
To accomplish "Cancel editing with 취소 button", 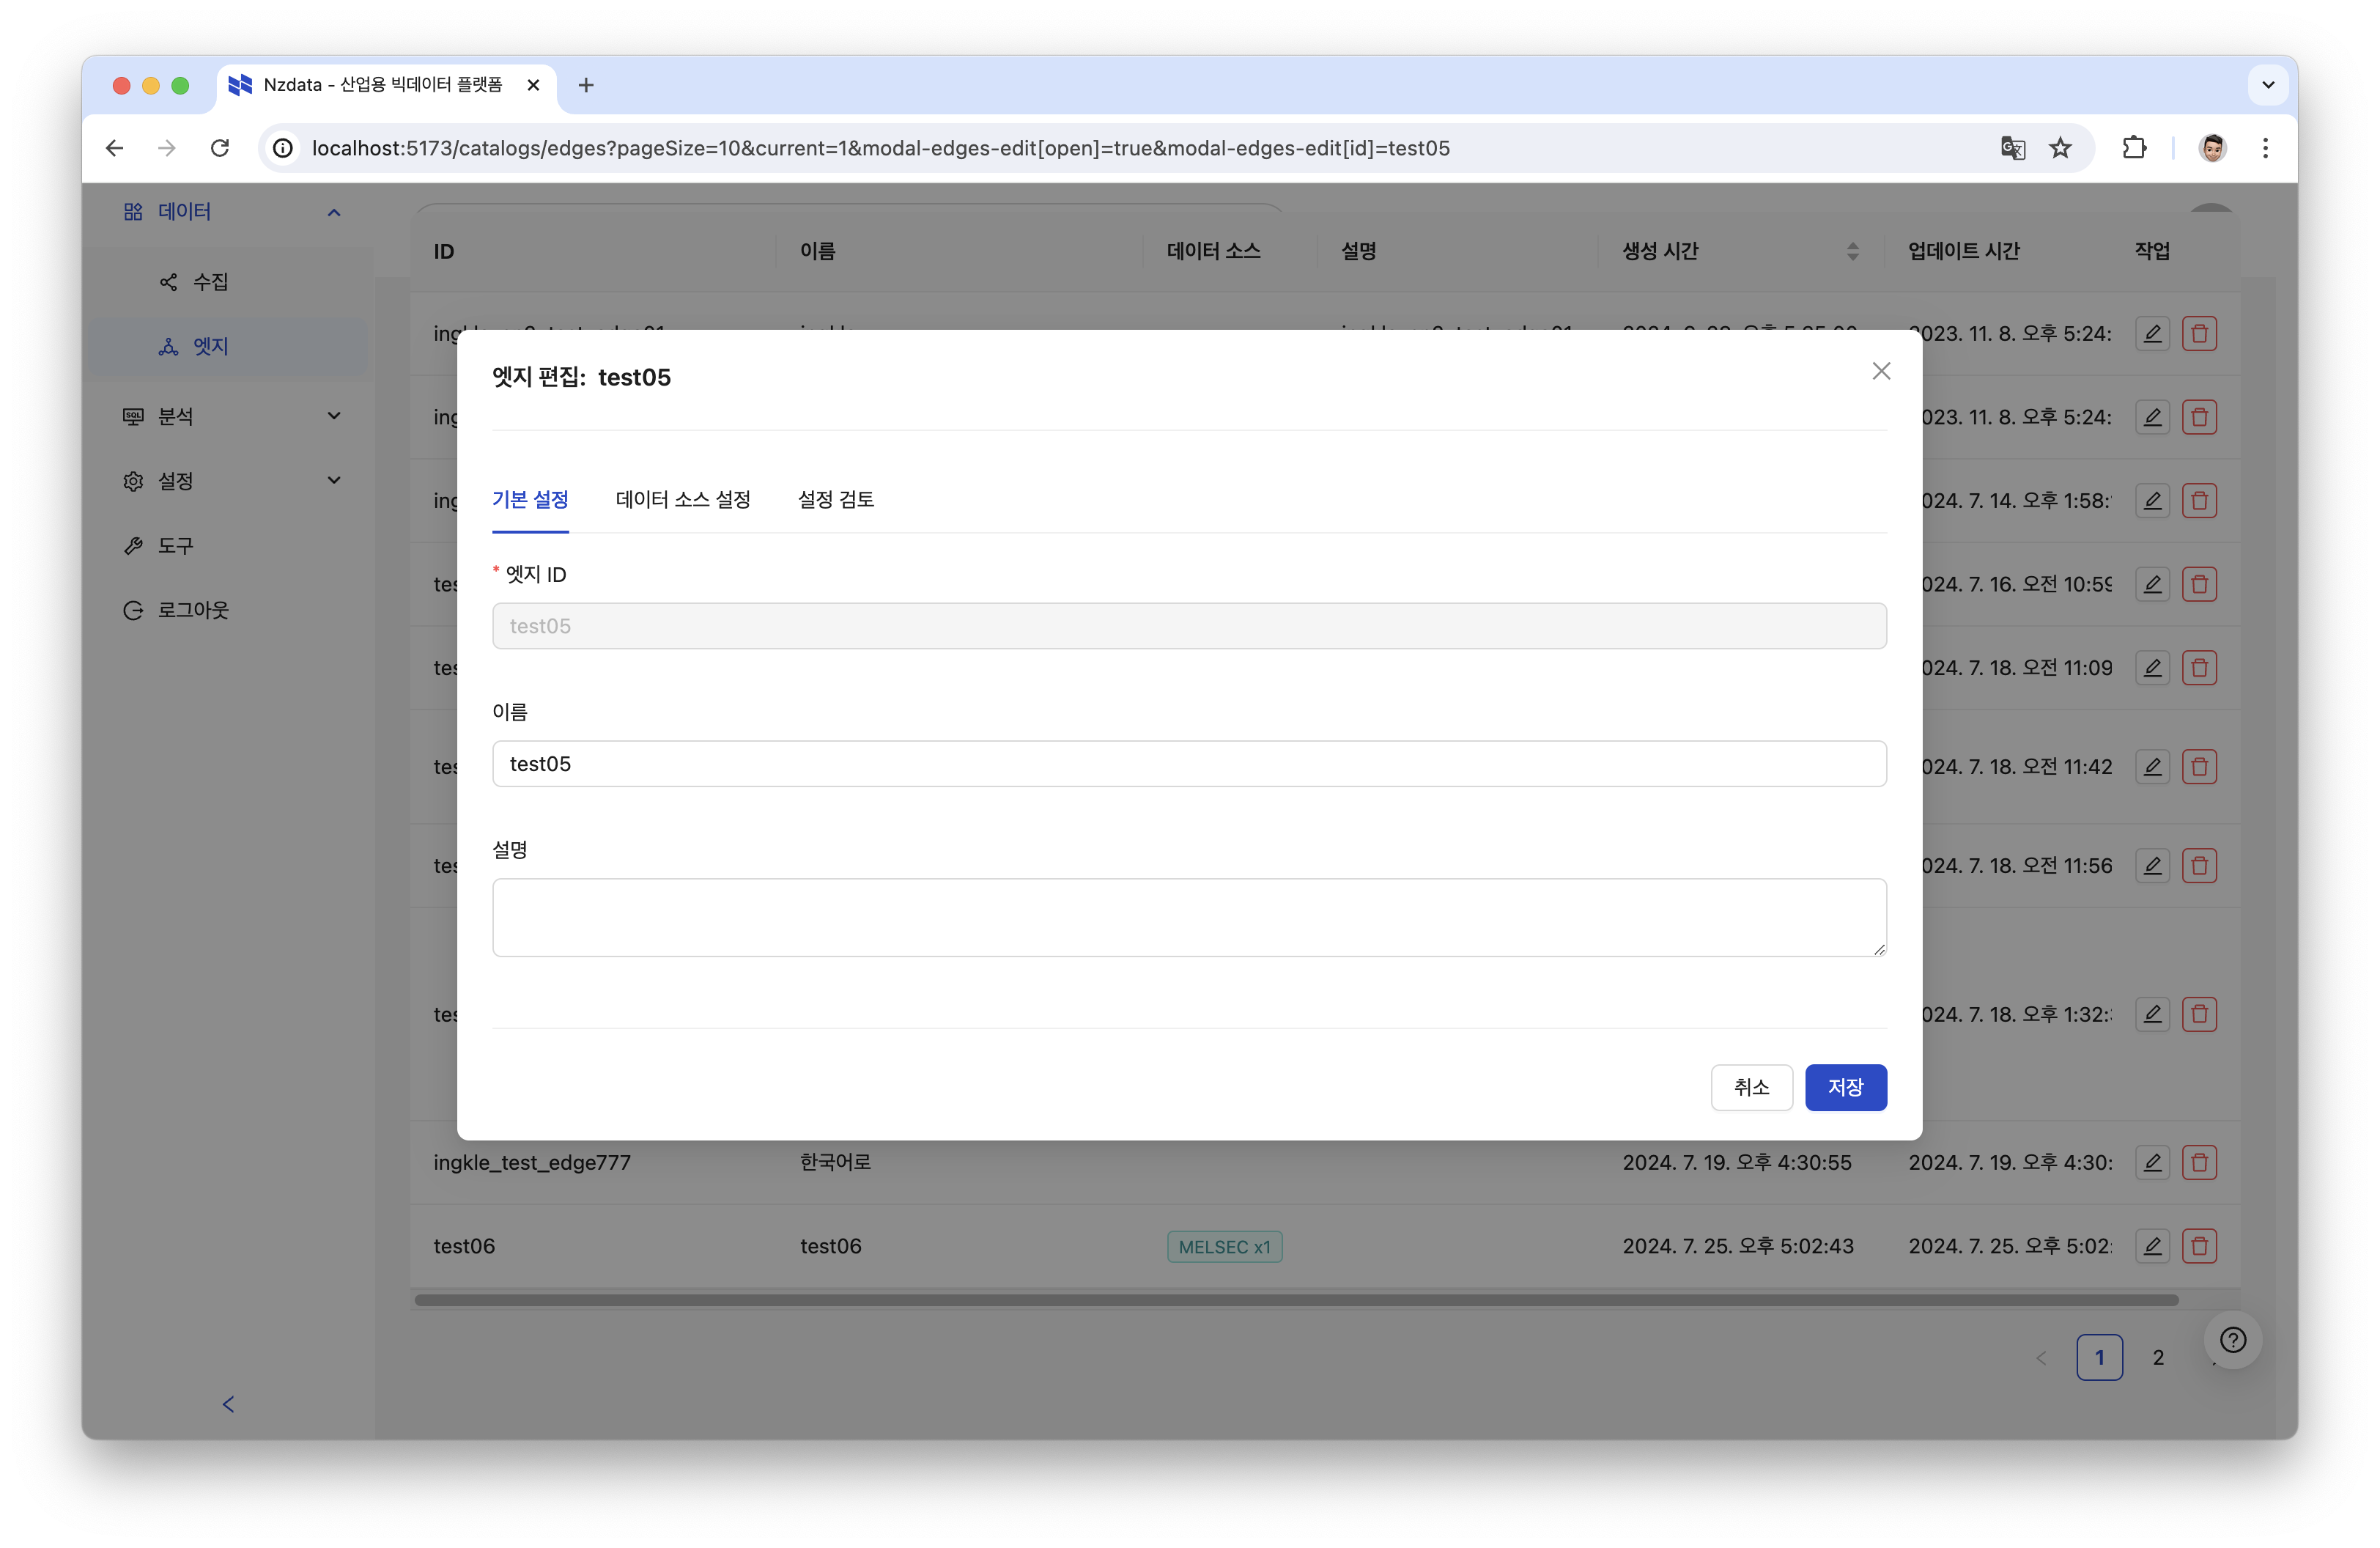I will click(x=1751, y=1087).
